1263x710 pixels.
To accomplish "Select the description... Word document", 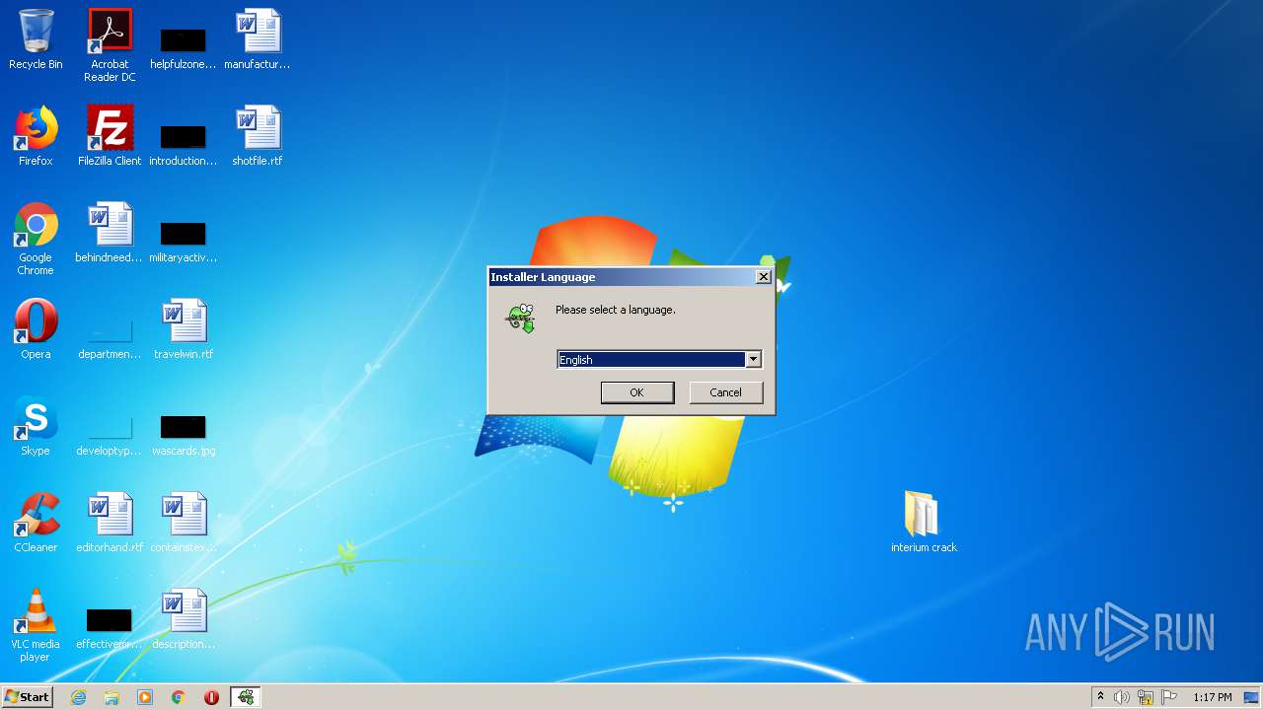I will [x=184, y=619].
